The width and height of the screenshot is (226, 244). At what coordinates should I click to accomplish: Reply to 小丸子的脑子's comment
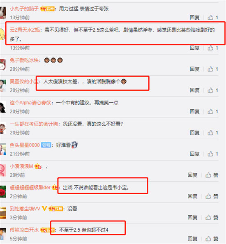pos(194,17)
